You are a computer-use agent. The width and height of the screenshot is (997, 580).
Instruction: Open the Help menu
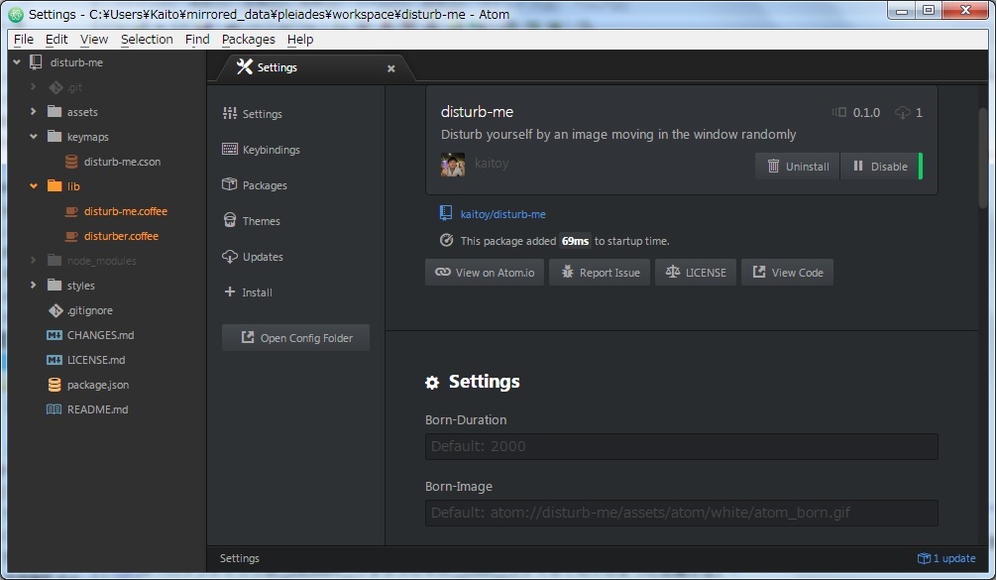coord(300,39)
